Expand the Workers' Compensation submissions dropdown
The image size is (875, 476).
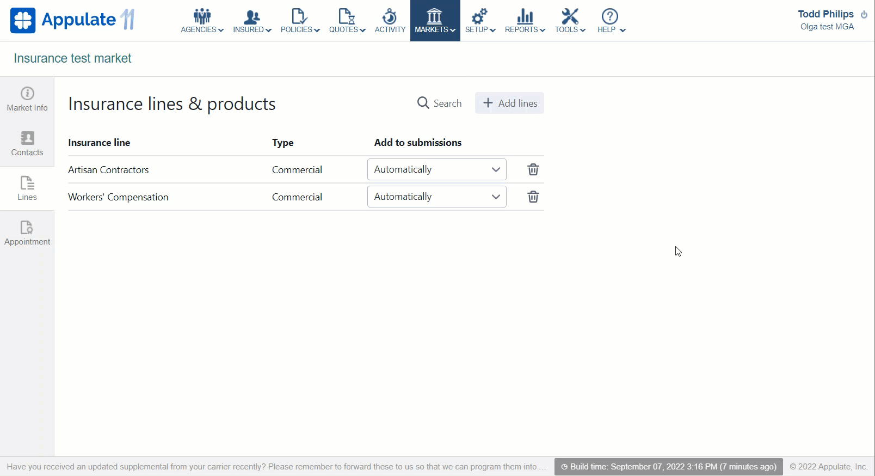tap(437, 197)
